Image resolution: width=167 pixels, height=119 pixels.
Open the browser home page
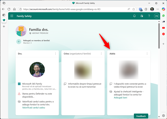(14, 9)
